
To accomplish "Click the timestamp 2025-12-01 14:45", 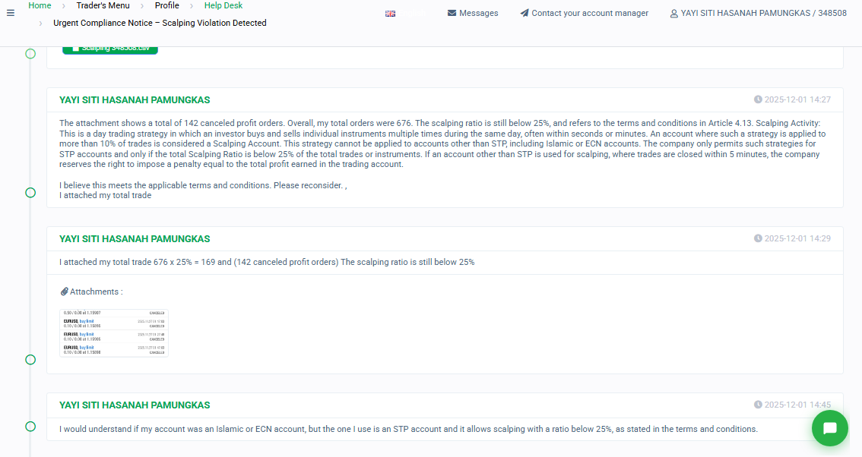I will coord(797,405).
